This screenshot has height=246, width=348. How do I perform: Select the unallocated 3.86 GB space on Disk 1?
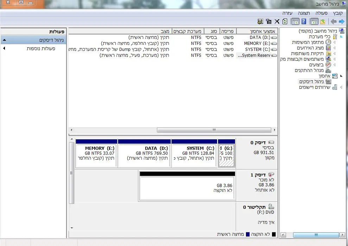point(187,188)
